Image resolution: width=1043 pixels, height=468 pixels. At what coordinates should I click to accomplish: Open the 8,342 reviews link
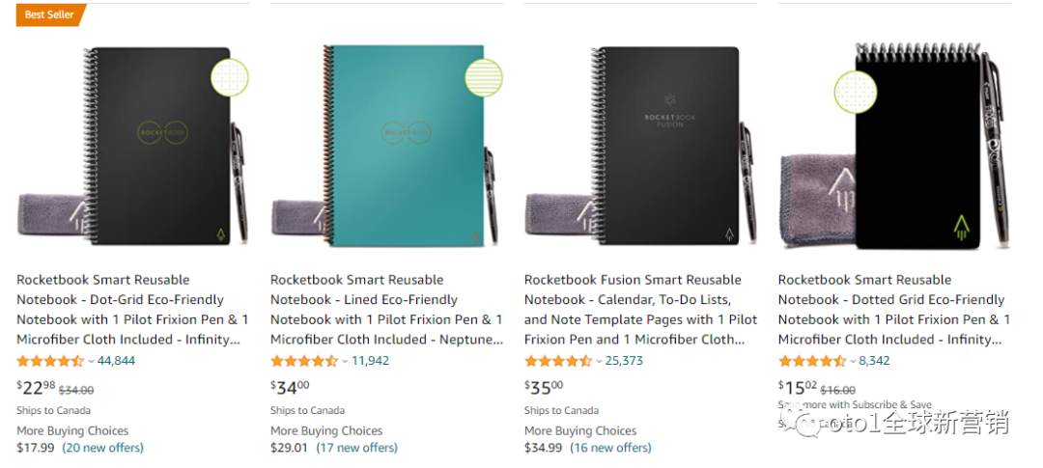point(875,361)
